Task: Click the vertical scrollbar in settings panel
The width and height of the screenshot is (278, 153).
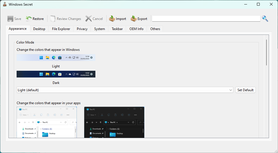Action: [266, 52]
